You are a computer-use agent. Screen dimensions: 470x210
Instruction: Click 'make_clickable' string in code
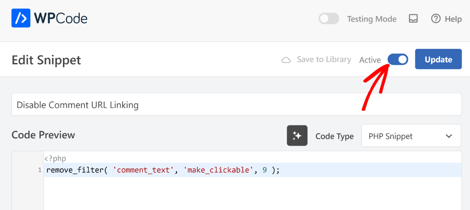tap(219, 170)
